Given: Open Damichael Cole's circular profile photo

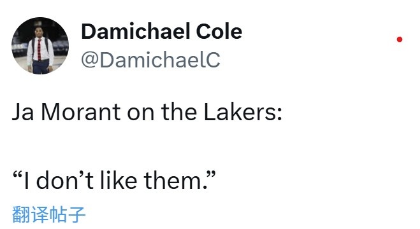Looking at the screenshot, I should pyautogui.click(x=40, y=46).
